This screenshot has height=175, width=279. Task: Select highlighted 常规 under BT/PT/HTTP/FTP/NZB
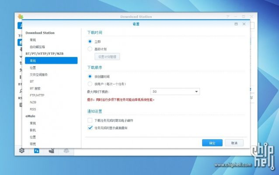(51, 60)
